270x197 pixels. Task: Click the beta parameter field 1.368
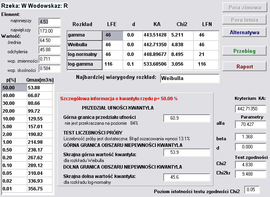point(251,137)
